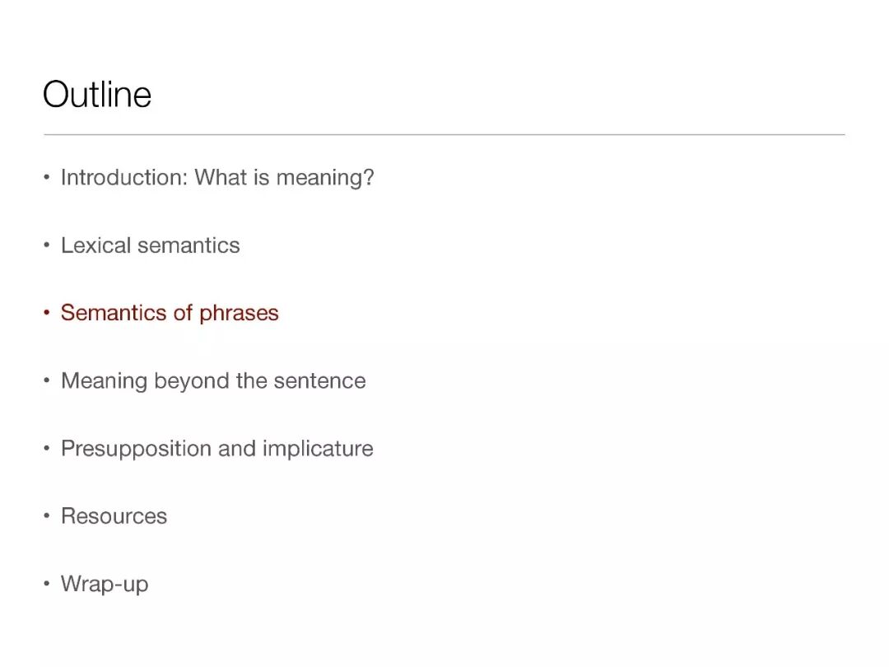Click the "Outline" slide title
This screenshot has height=667, width=889.
pyautogui.click(x=97, y=95)
